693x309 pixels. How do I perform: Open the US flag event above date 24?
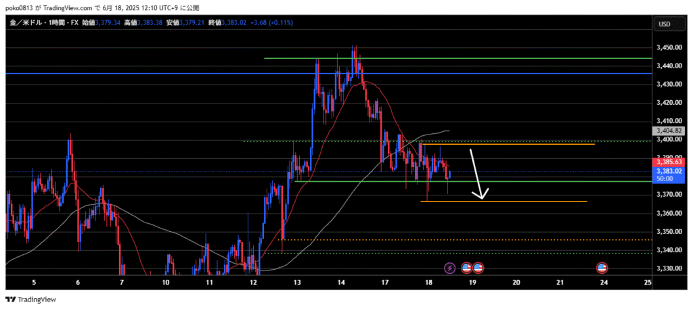click(602, 268)
